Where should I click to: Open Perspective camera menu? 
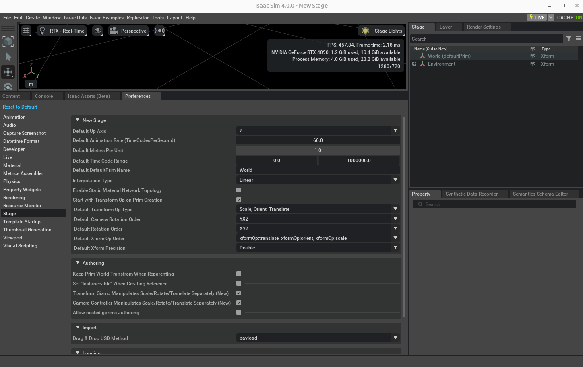128,31
